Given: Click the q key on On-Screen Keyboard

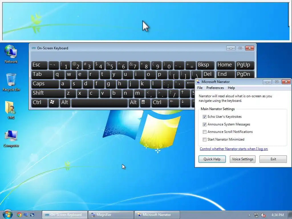Looking at the screenshot, I should (x=59, y=75).
